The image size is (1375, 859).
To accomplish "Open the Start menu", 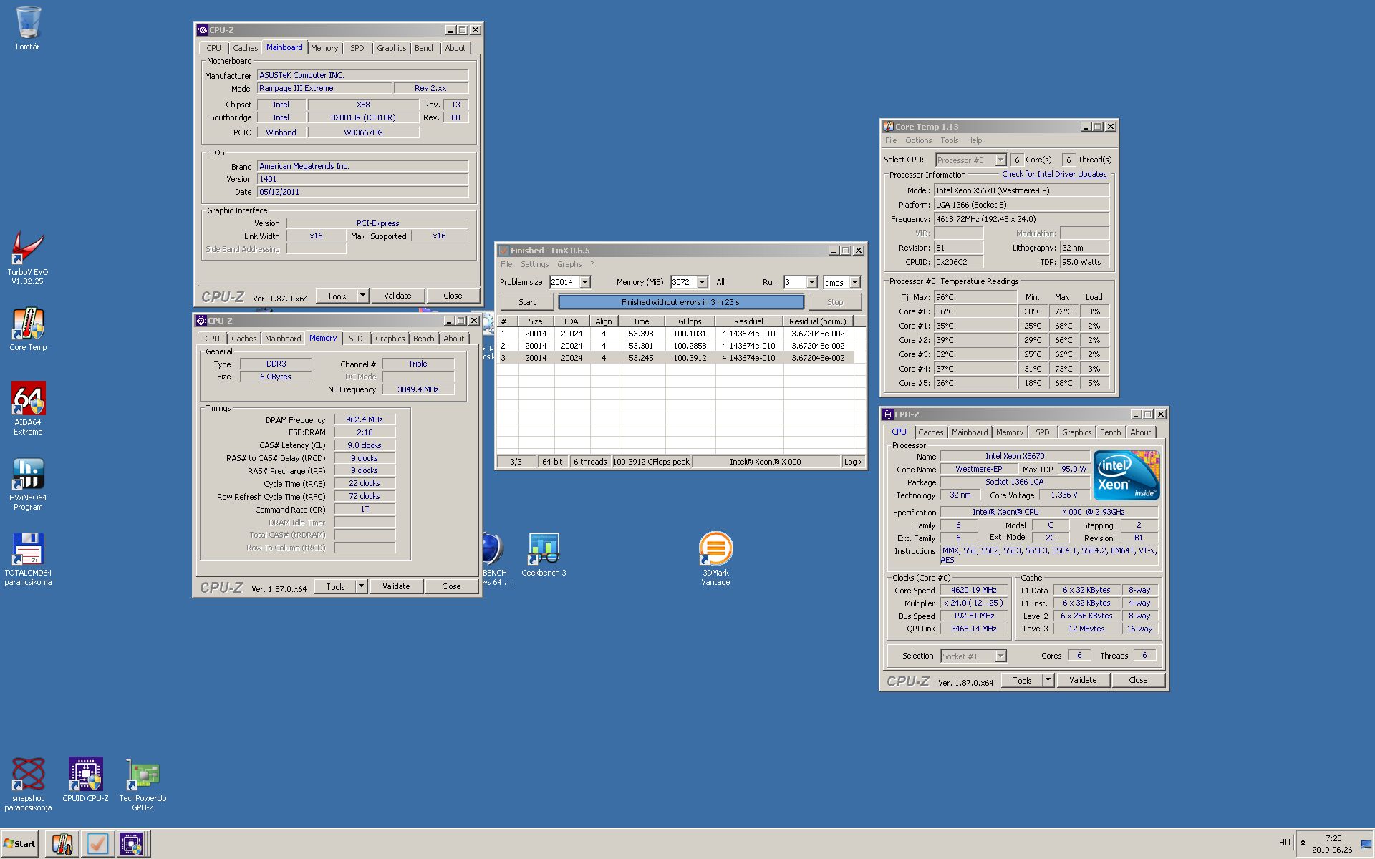I will 19,844.
